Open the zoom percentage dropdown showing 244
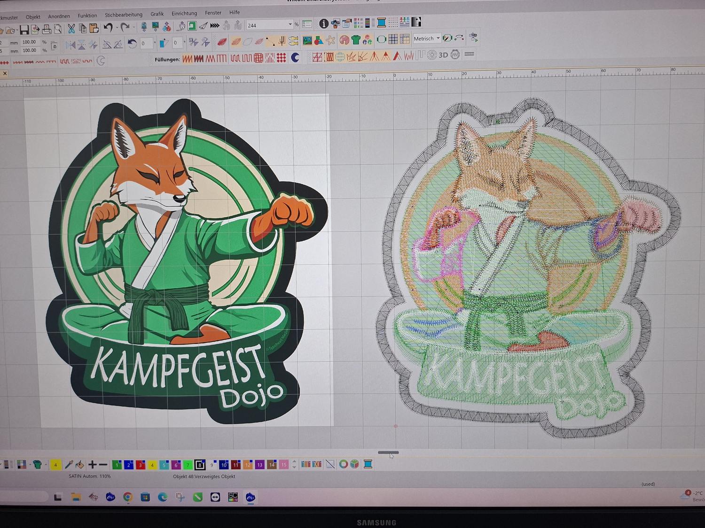The image size is (705, 528). [x=290, y=24]
